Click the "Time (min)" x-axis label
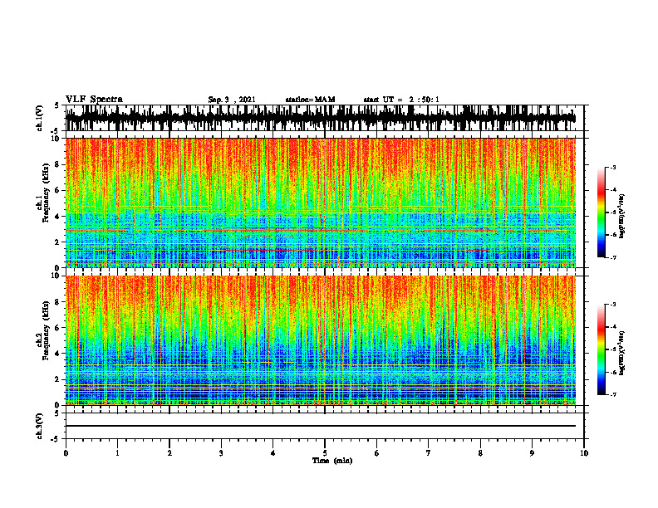The height and width of the screenshot is (508, 658). [x=332, y=461]
